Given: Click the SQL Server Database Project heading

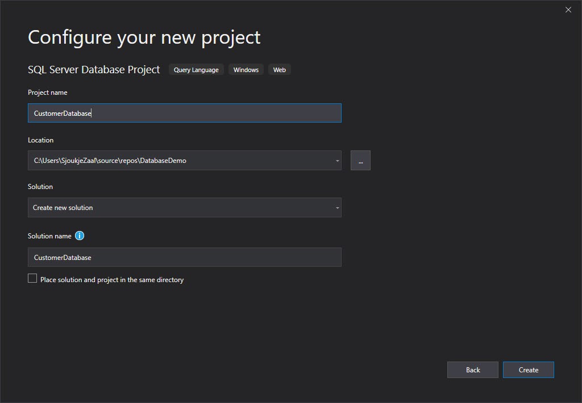Looking at the screenshot, I should click(x=93, y=69).
